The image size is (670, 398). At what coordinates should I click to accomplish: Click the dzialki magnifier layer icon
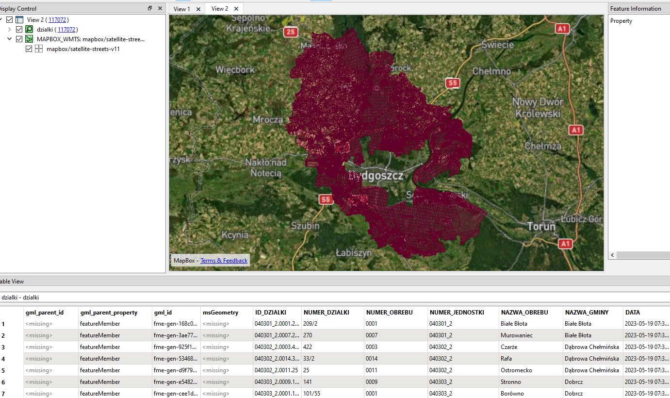point(29,30)
